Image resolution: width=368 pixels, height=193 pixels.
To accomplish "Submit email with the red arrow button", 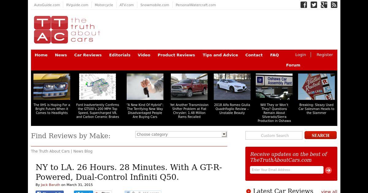I will 328,170.
